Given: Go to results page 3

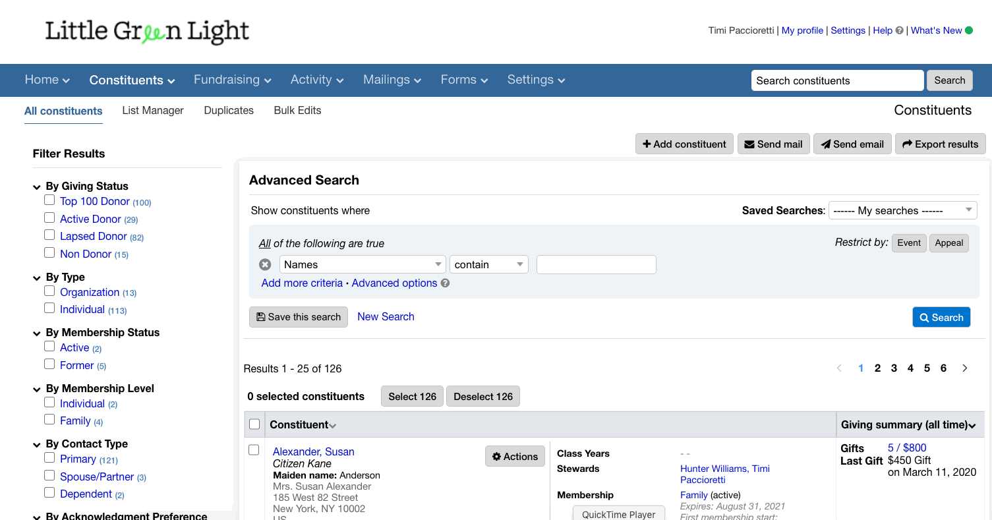Looking at the screenshot, I should (x=894, y=368).
